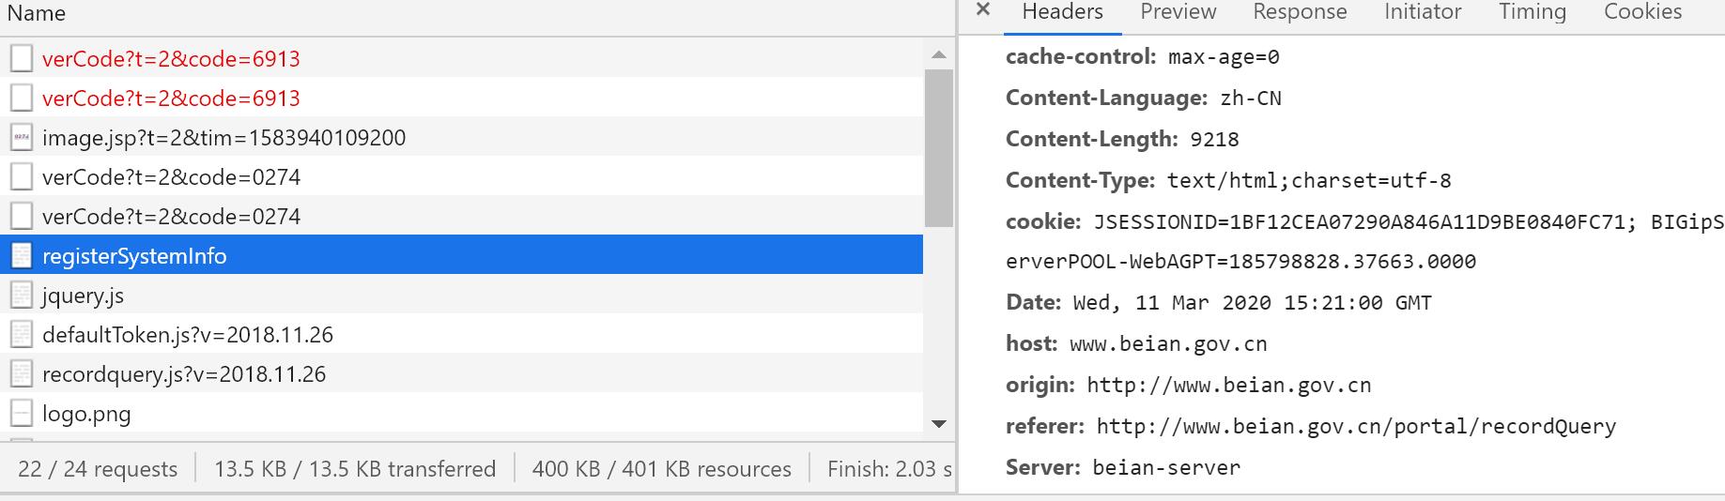This screenshot has width=1725, height=501.
Task: Select the image.jsp request row
Action: point(223,138)
